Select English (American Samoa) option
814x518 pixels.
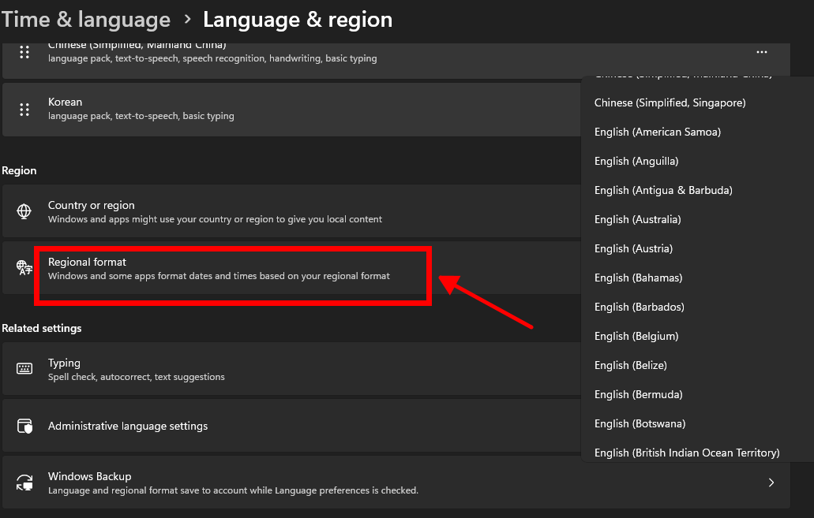click(x=657, y=132)
